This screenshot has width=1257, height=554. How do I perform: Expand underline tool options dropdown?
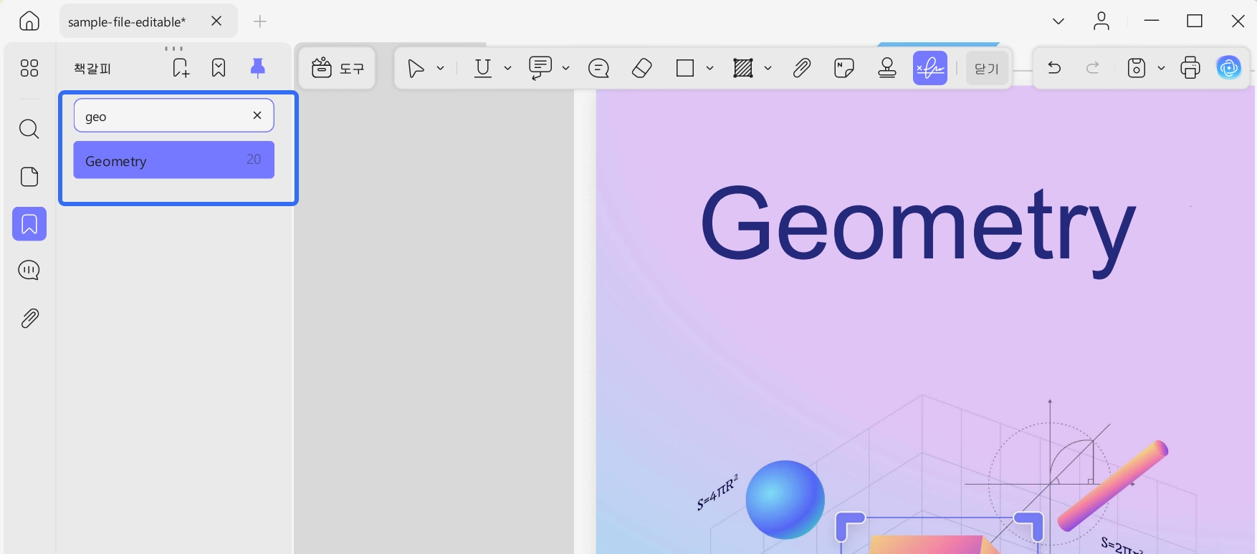pos(507,68)
